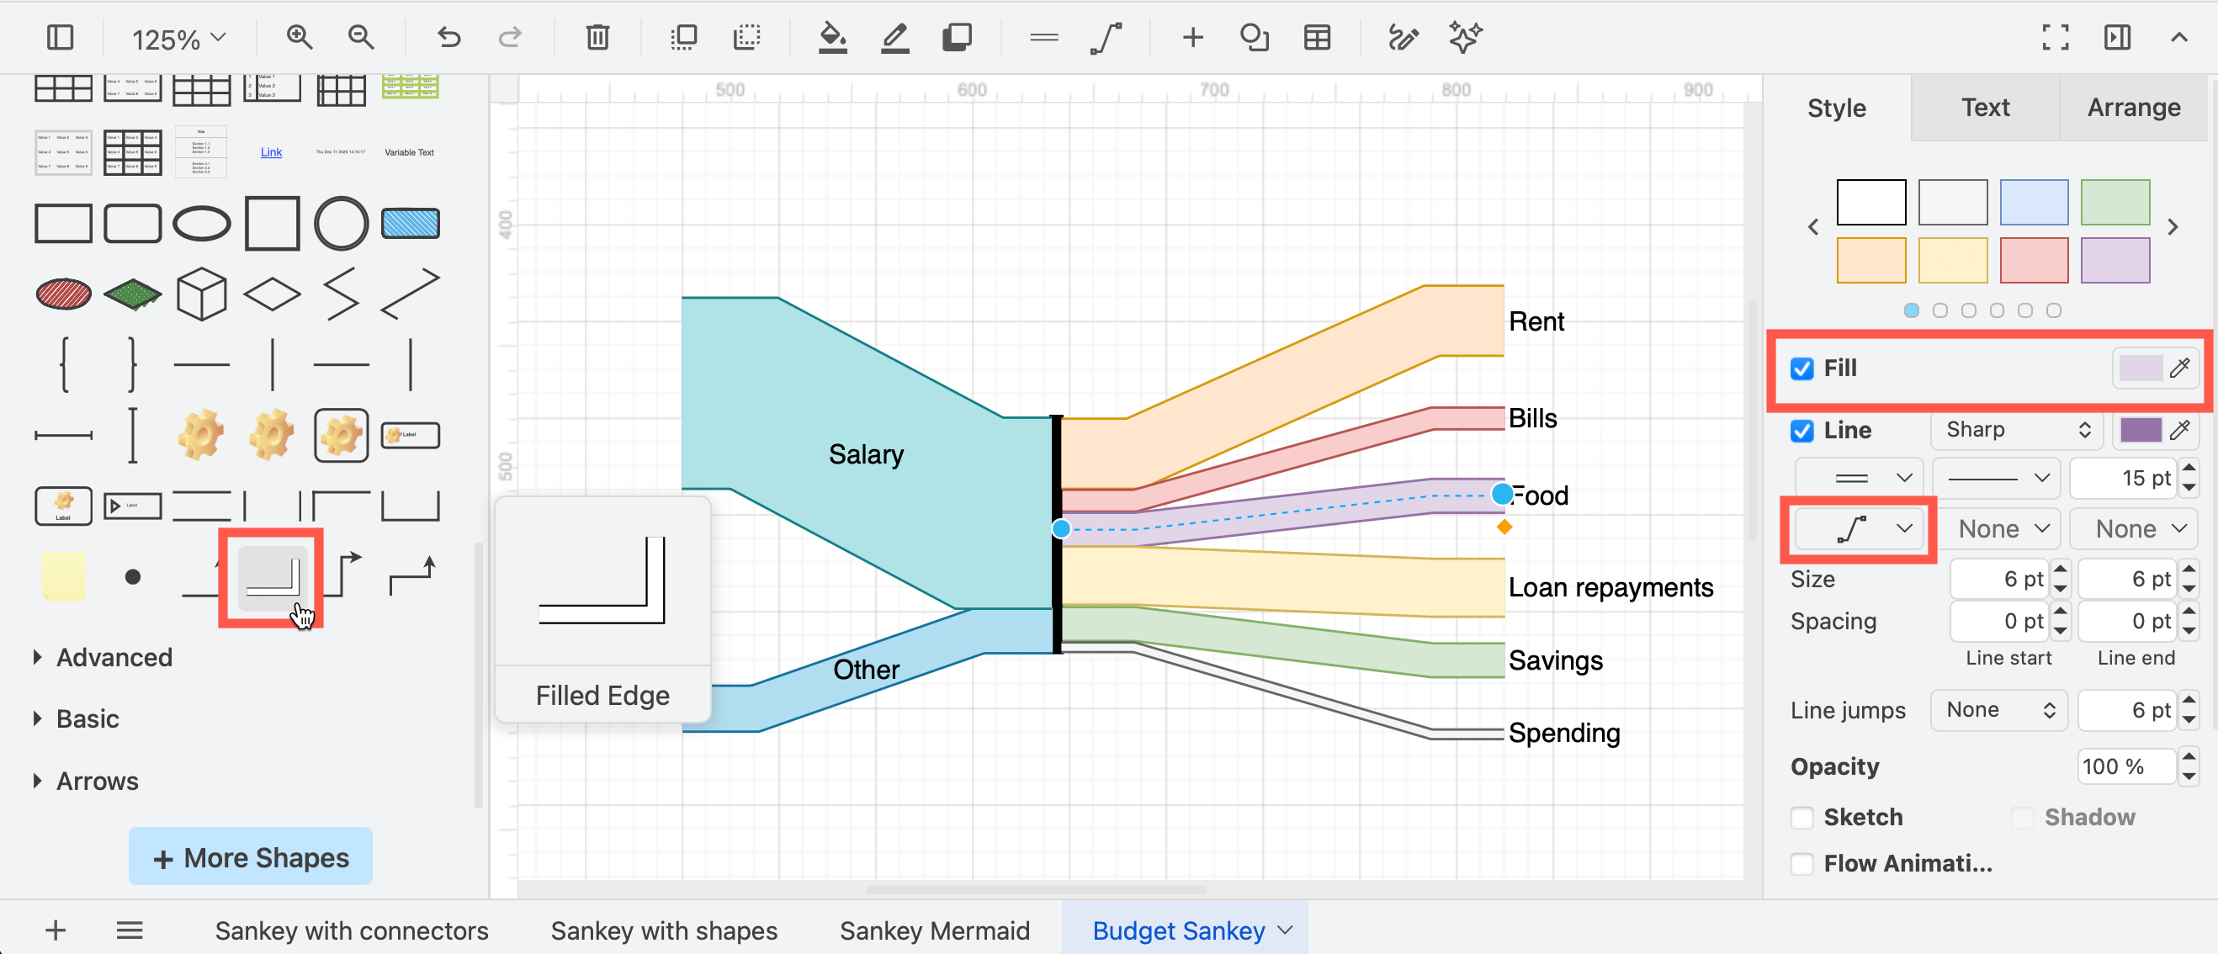This screenshot has height=954, width=2218.
Task: Click the More Shapes button
Action: click(x=250, y=856)
